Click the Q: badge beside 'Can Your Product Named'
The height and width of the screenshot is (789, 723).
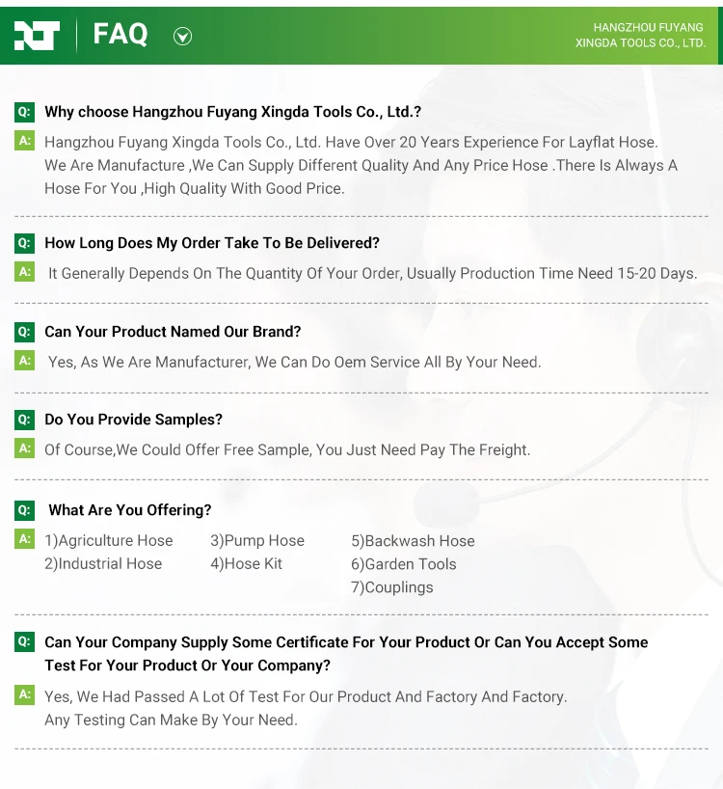click(24, 332)
